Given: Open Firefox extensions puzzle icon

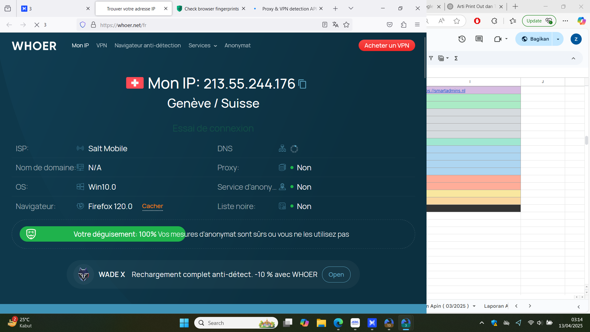Looking at the screenshot, I should point(403,25).
